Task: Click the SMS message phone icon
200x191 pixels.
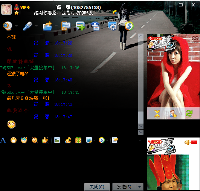Action: click(66, 26)
